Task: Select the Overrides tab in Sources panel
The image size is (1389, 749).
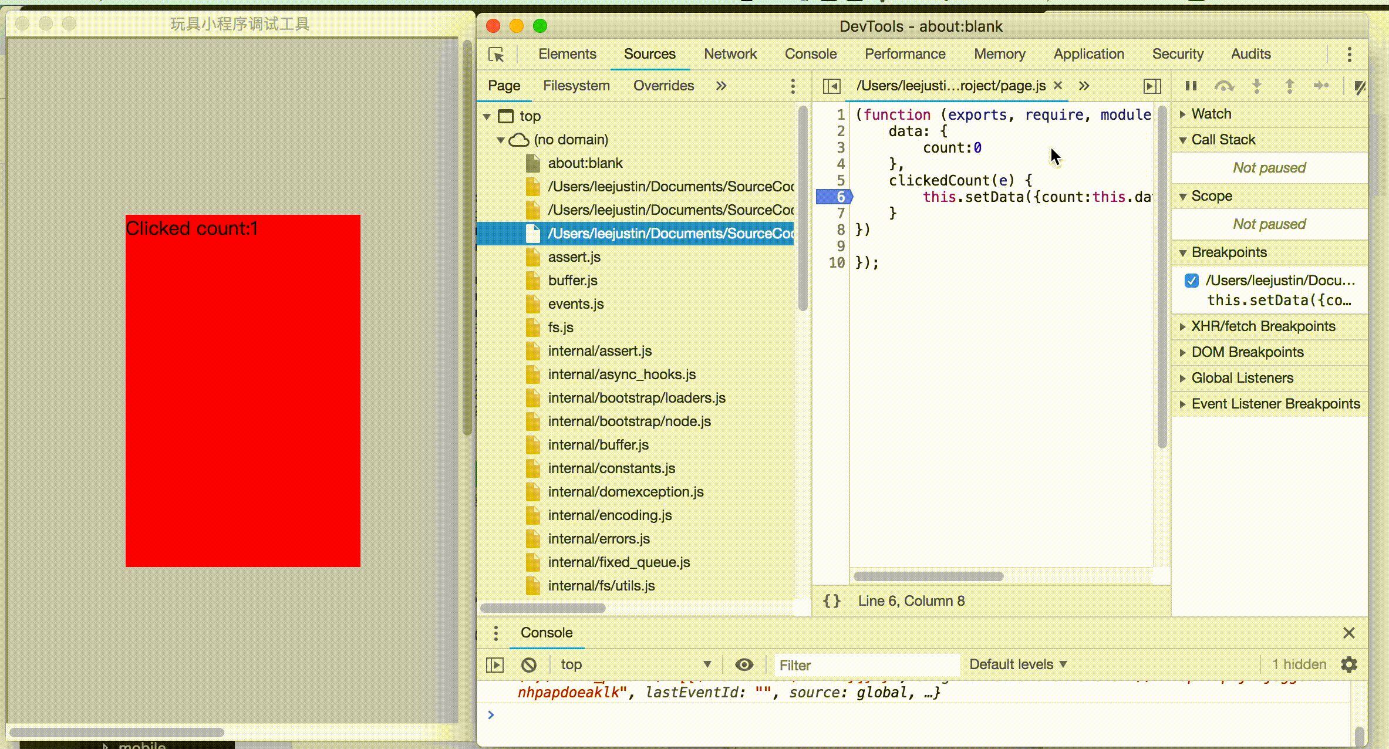Action: tap(662, 85)
